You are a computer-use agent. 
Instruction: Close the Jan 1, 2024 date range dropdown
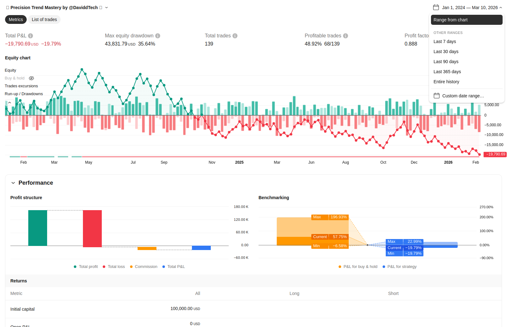coord(501,8)
